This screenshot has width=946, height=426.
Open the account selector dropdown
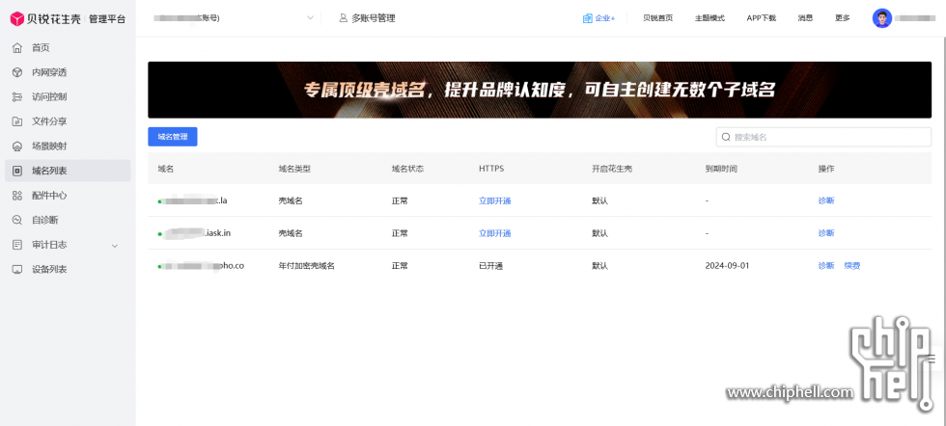point(234,18)
